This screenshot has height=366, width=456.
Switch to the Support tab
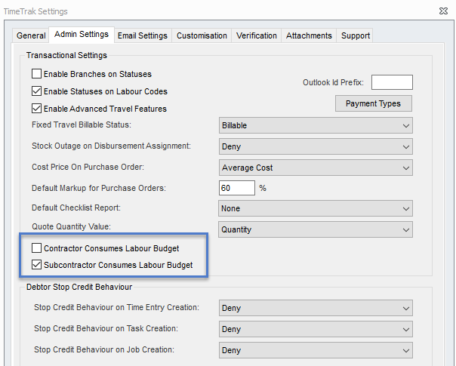point(355,35)
